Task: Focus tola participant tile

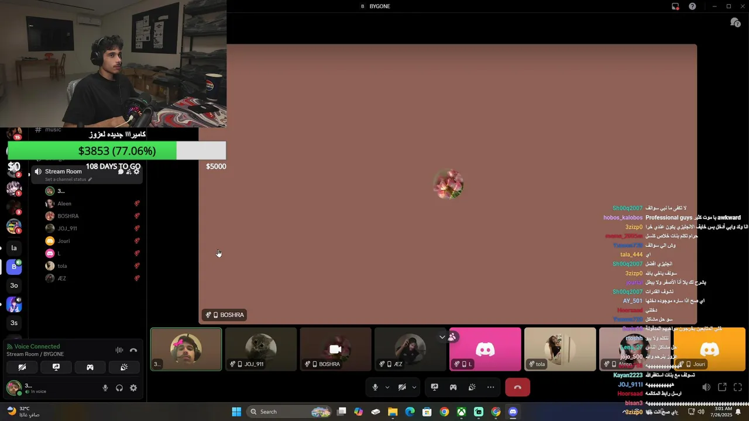Action: click(560, 349)
